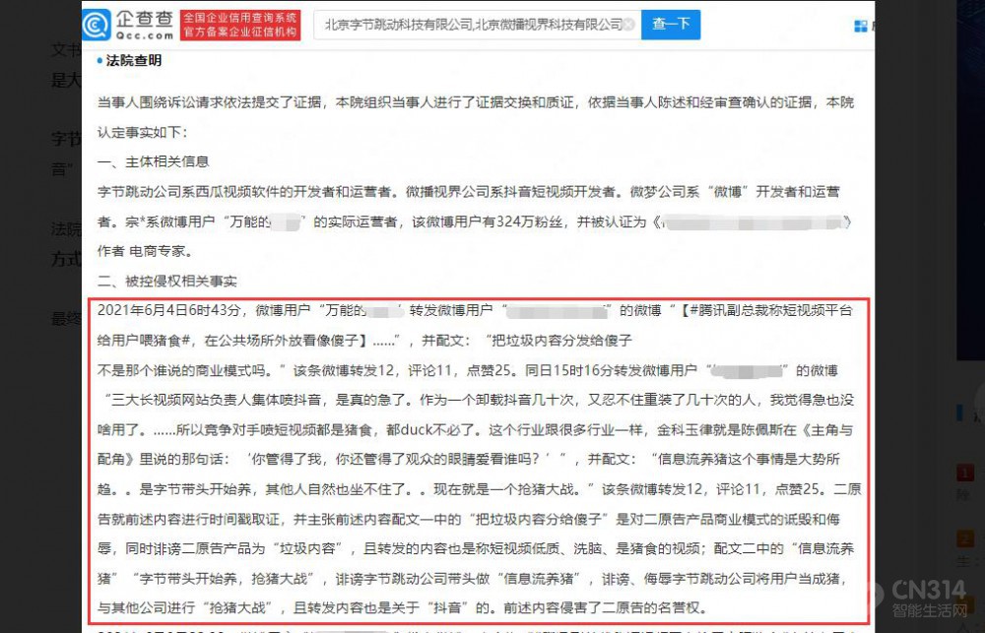Click the search box containing 北京字节跳动科技有限公司
The width and height of the screenshot is (985, 633).
[x=478, y=25]
